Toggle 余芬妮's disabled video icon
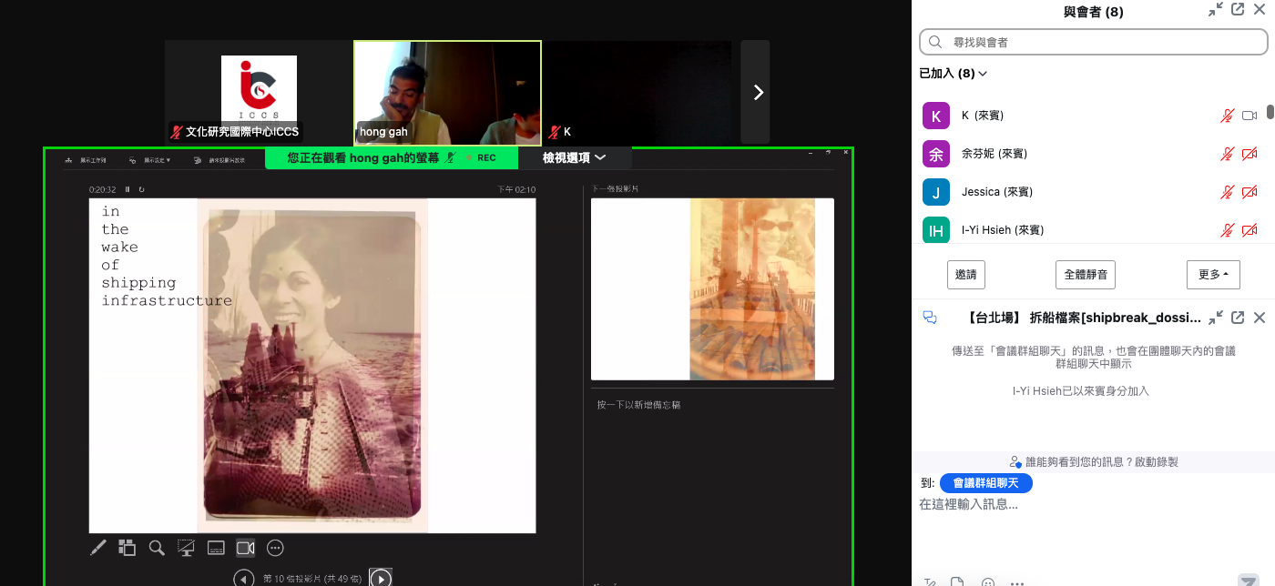Image resolution: width=1275 pixels, height=586 pixels. click(1249, 154)
